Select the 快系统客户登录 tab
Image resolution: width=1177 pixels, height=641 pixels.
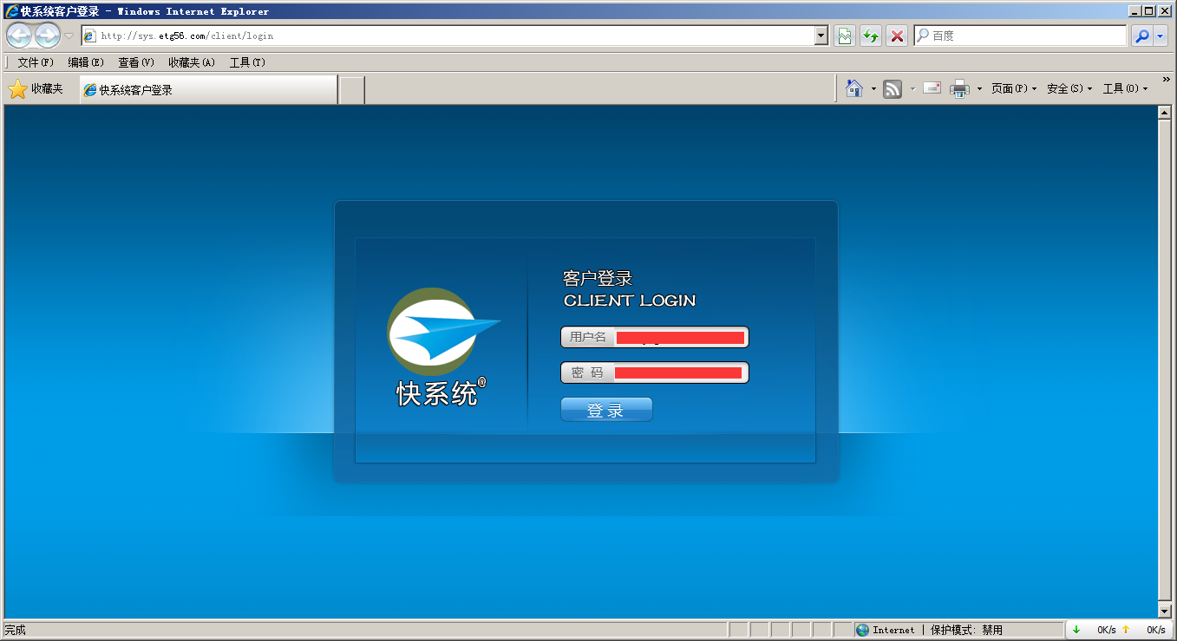tap(208, 89)
